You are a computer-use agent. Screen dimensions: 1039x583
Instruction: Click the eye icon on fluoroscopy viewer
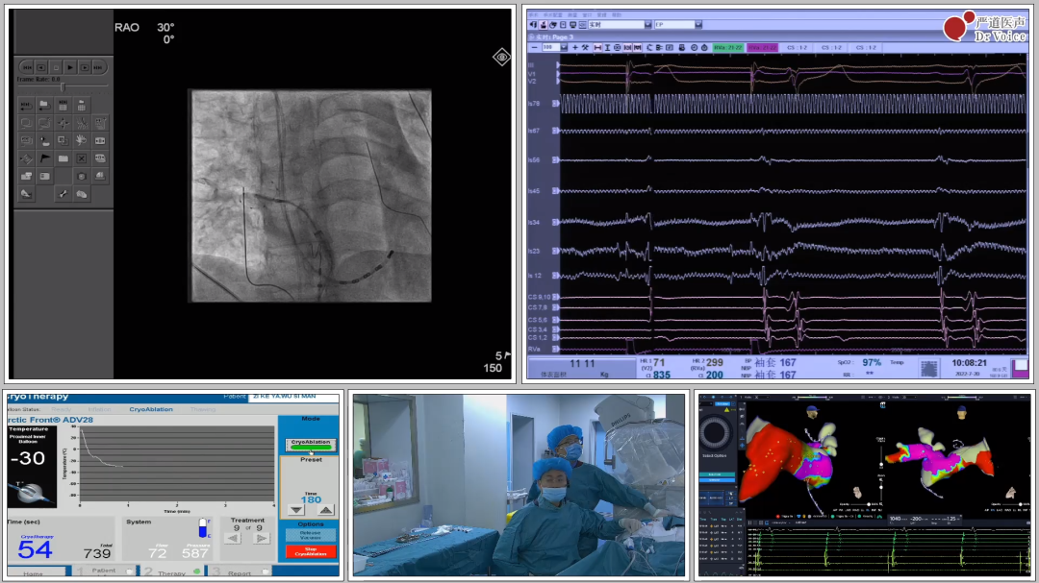click(501, 58)
